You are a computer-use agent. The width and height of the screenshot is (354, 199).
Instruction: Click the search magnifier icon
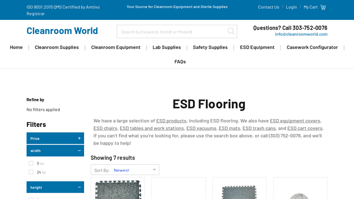(231, 31)
